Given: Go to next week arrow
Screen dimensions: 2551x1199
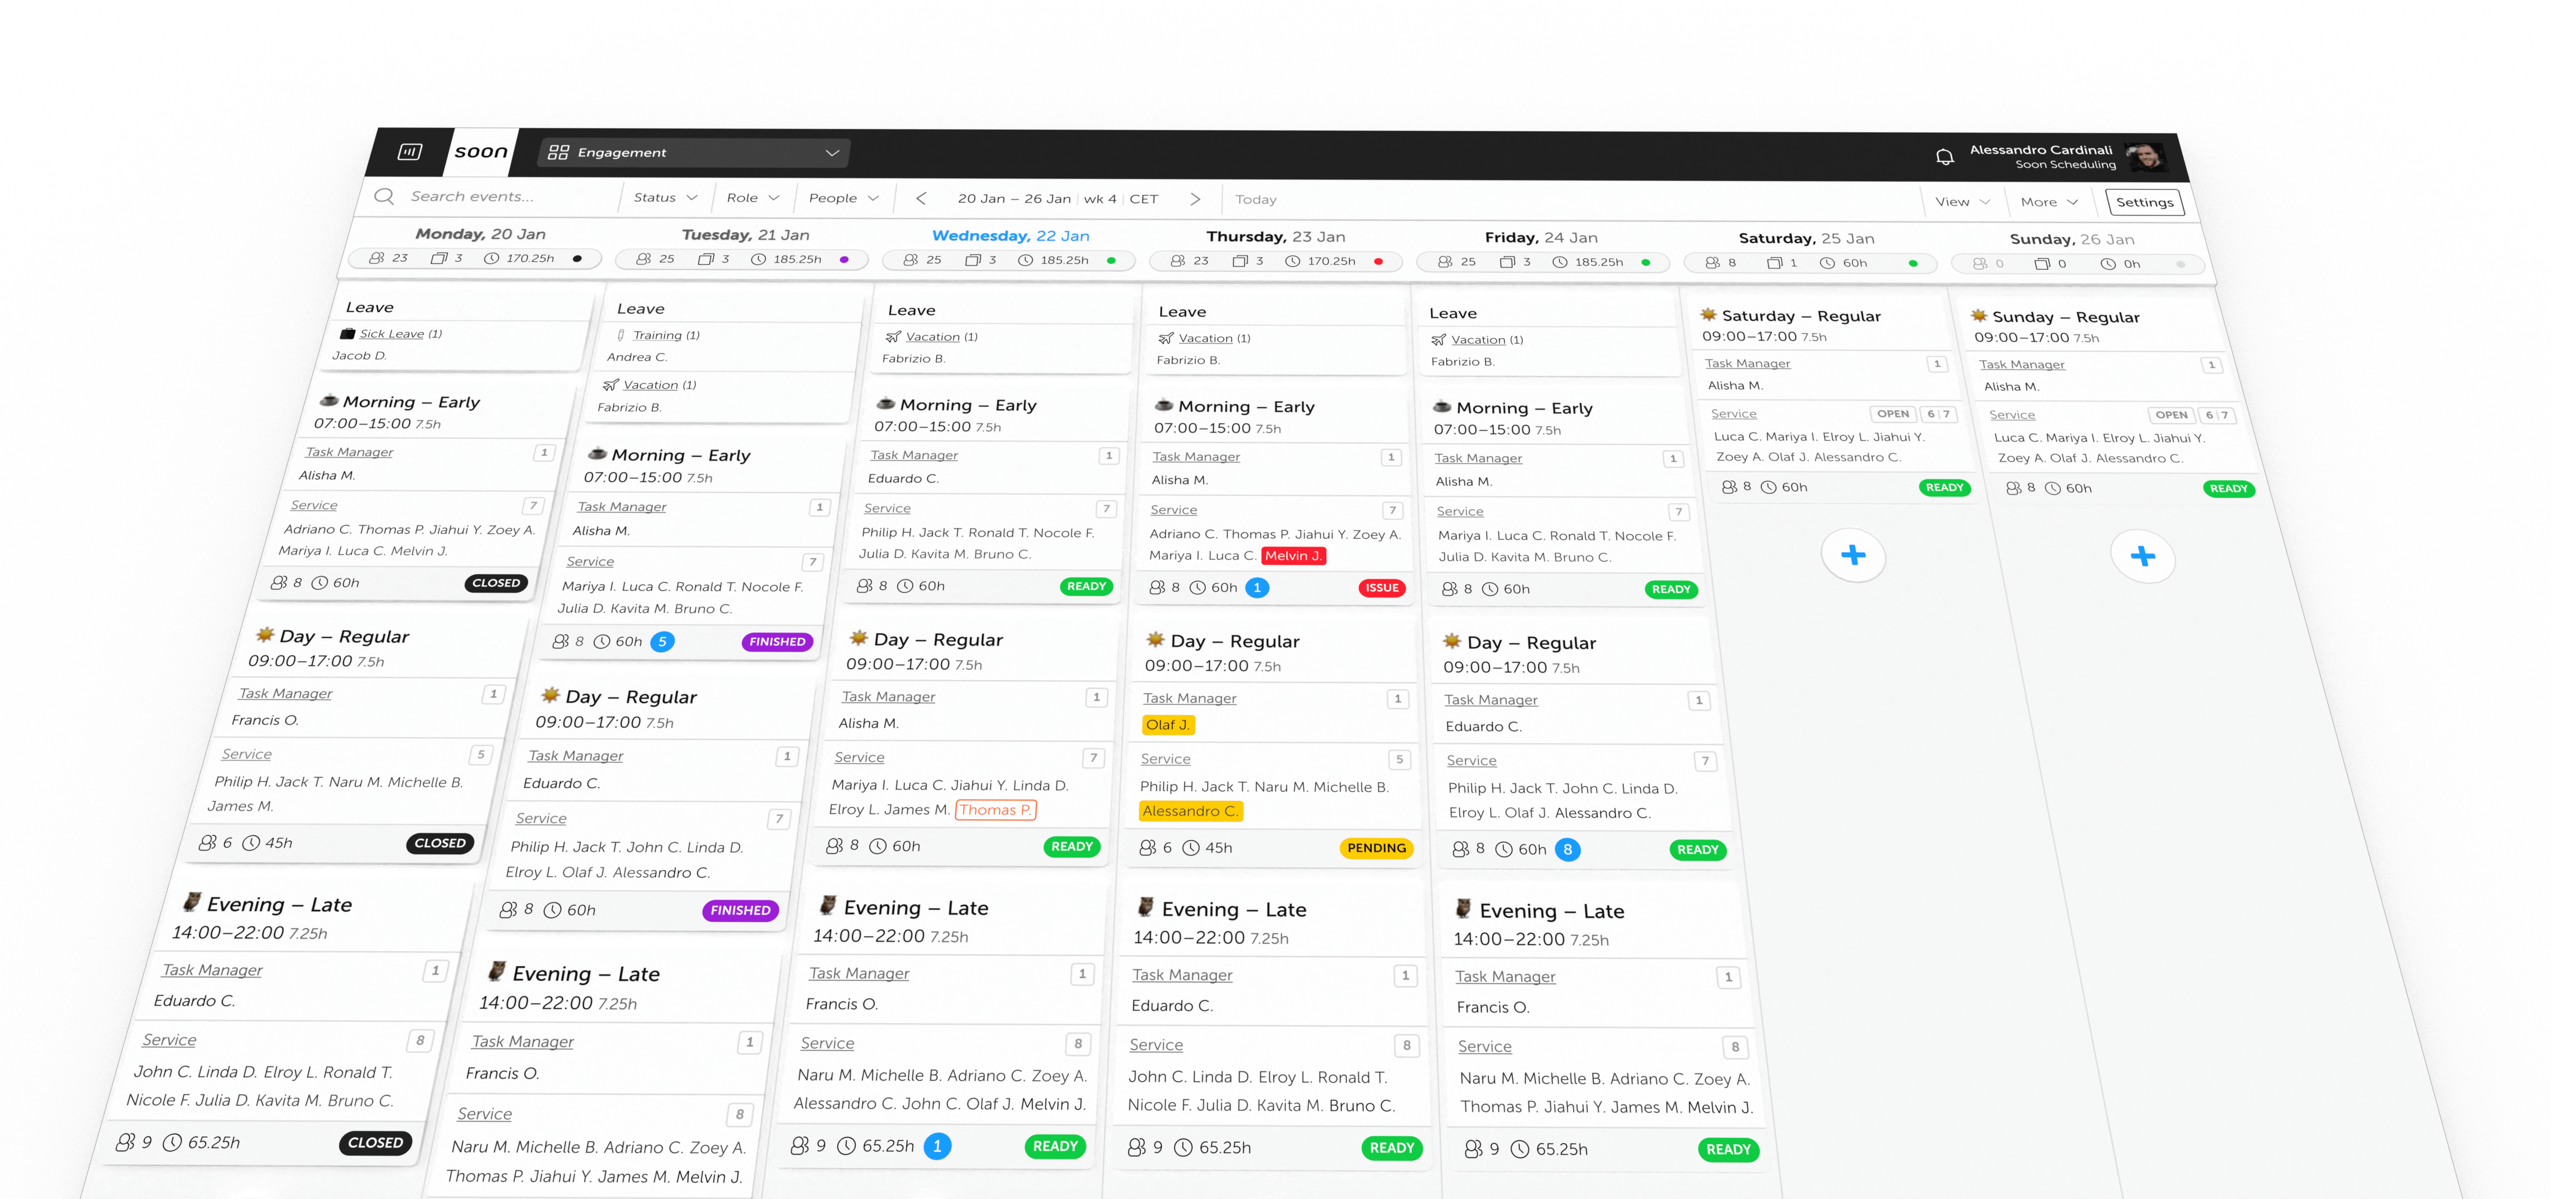Looking at the screenshot, I should pyautogui.click(x=1195, y=199).
